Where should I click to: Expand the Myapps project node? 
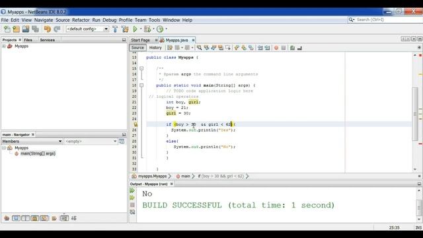[4, 46]
